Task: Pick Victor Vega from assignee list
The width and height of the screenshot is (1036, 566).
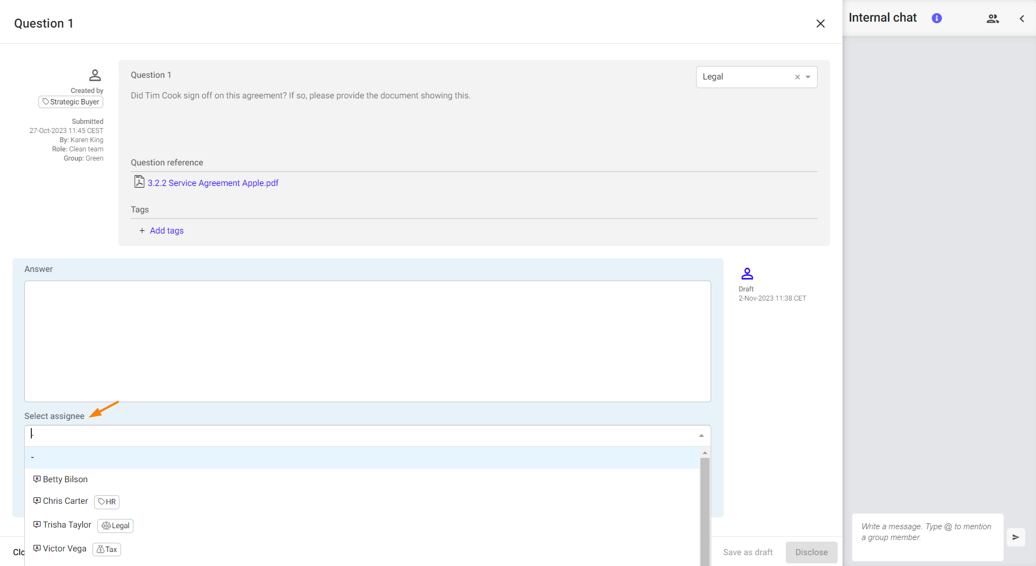Action: [x=64, y=549]
